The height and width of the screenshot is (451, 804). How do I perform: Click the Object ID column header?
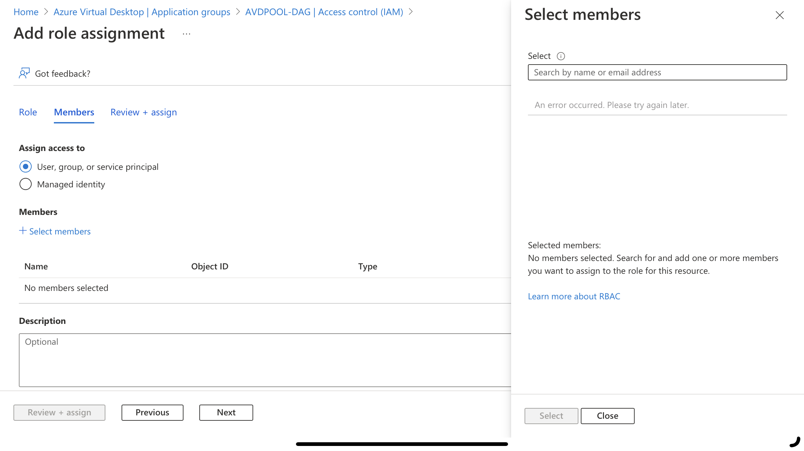pyautogui.click(x=209, y=266)
